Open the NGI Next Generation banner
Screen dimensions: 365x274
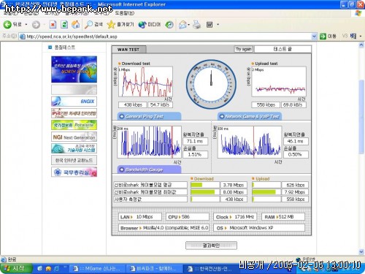tap(74, 137)
